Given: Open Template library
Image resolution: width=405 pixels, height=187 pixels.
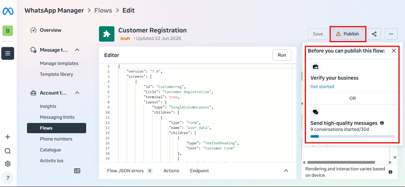Looking at the screenshot, I should [x=57, y=74].
